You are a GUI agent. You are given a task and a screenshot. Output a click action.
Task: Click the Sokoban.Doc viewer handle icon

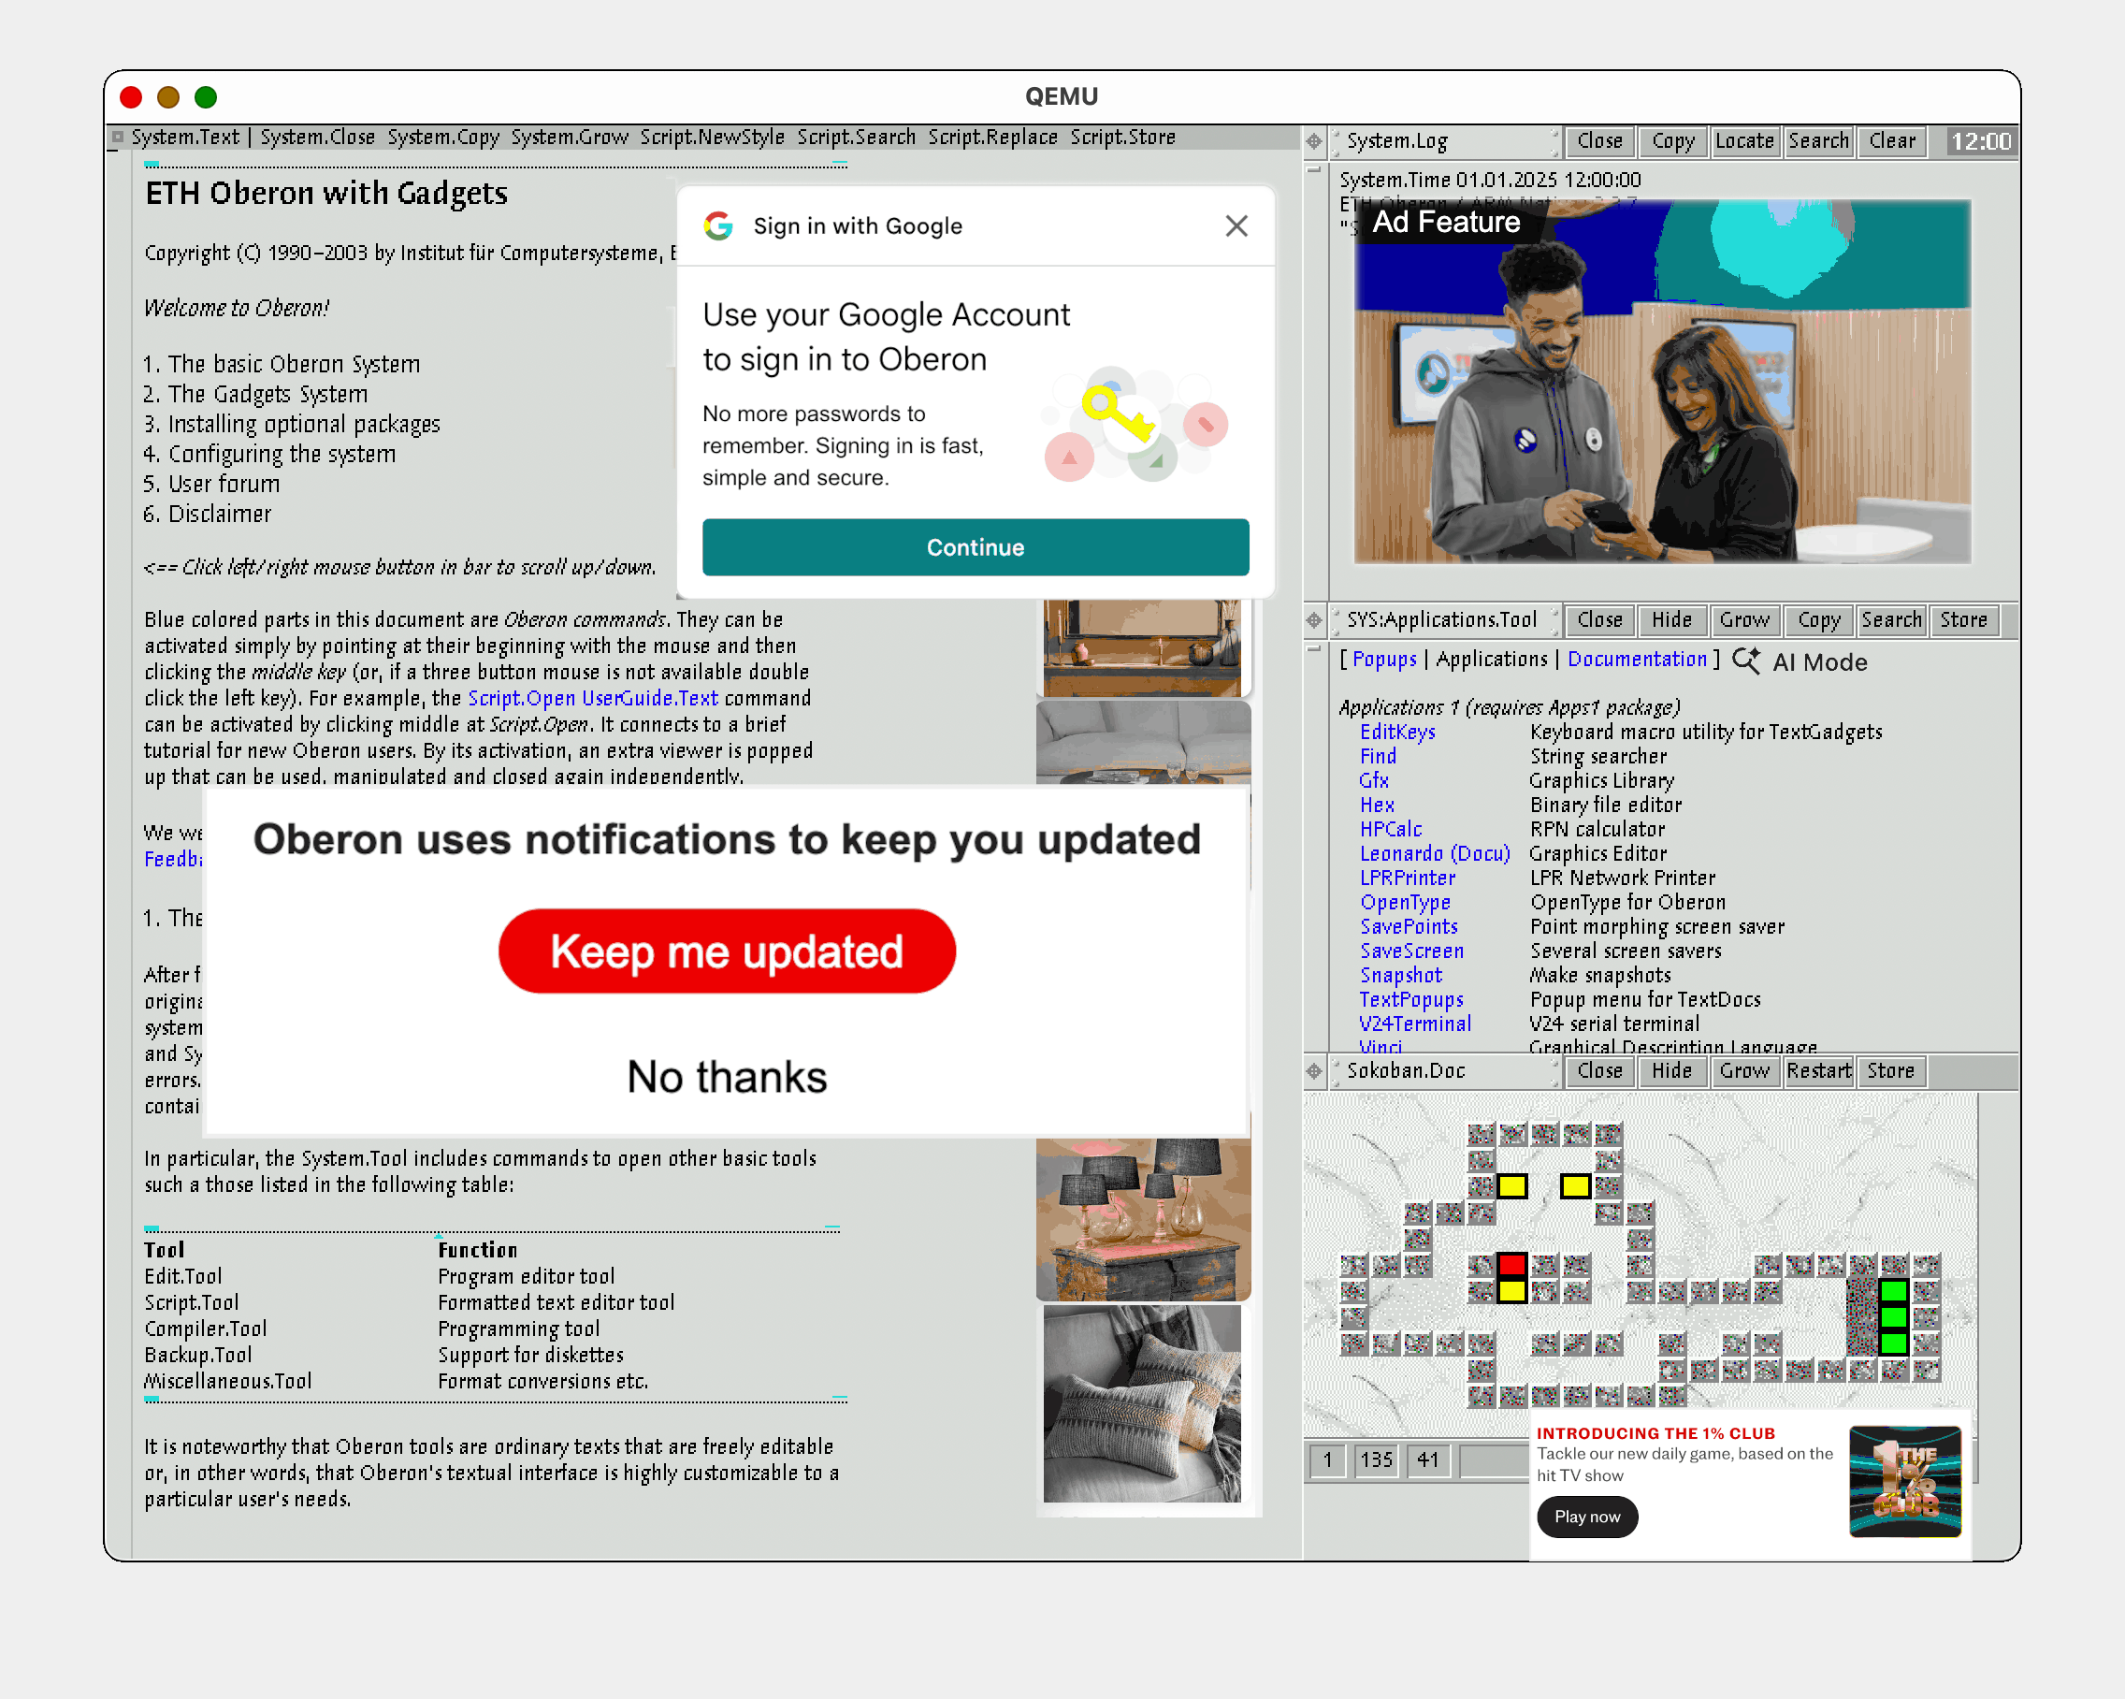coord(1314,1071)
